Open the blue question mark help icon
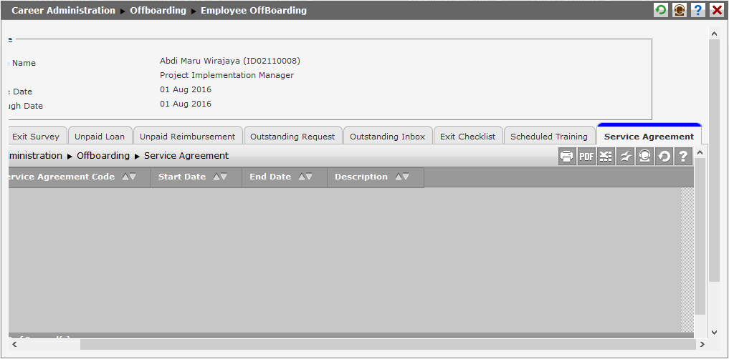Viewport: 729px width, 359px height. 697,10
